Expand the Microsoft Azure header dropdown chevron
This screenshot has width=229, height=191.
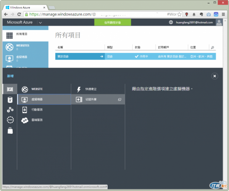pos(40,22)
